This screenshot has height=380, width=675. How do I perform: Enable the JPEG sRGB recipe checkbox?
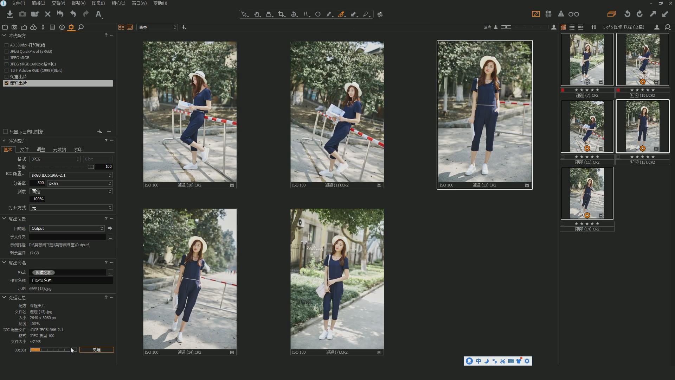6,58
